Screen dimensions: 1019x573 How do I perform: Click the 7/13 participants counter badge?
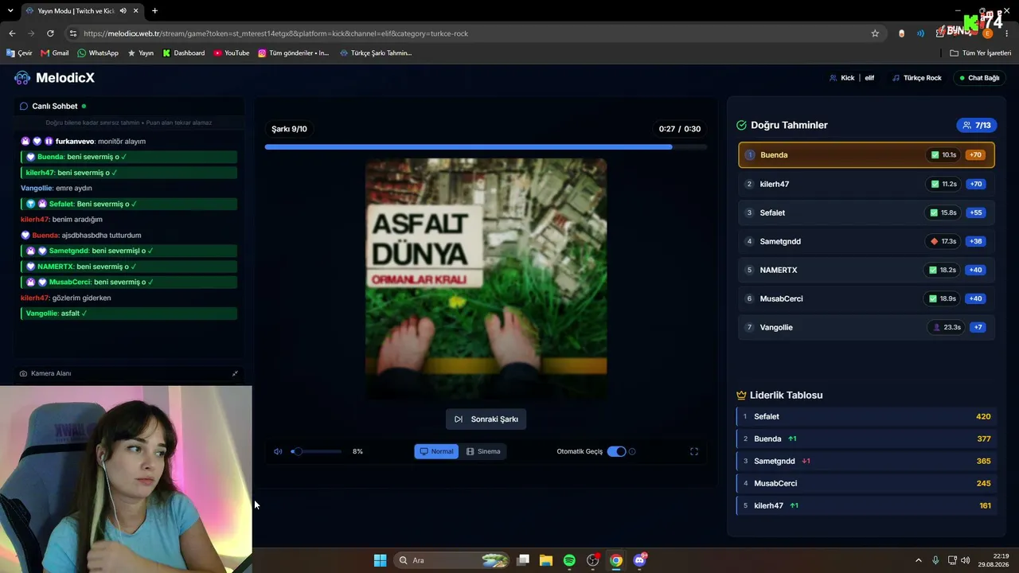[x=977, y=125]
